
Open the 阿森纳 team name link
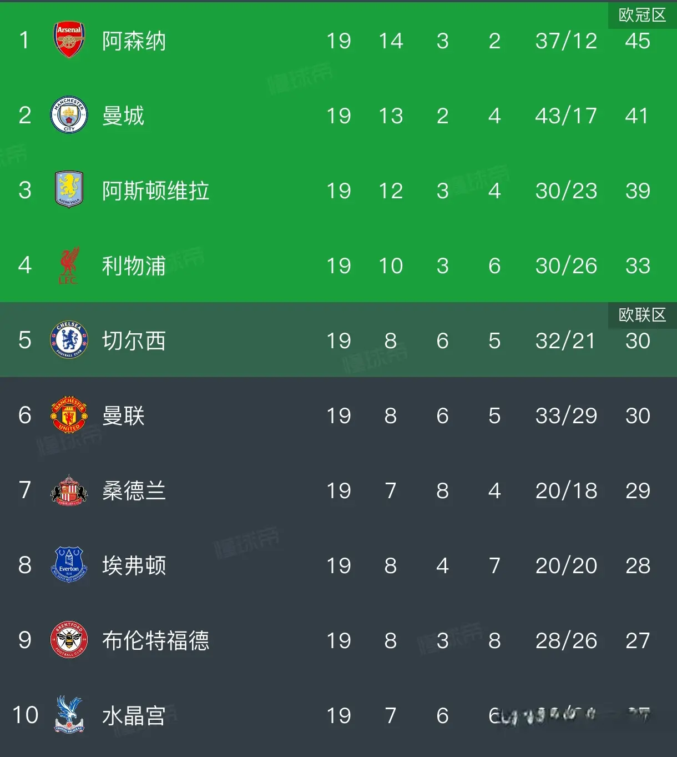134,41
